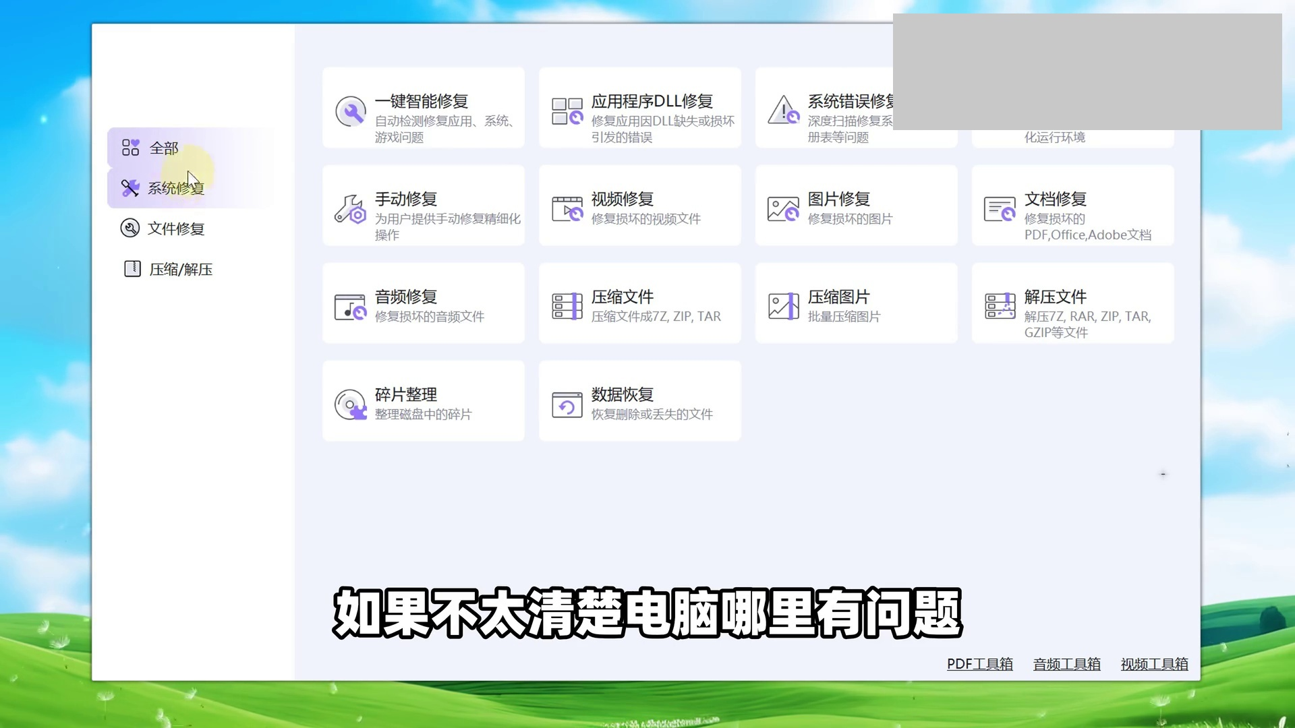The image size is (1295, 728).
Task: Open 应用程序DLL修复 card title
Action: point(652,101)
